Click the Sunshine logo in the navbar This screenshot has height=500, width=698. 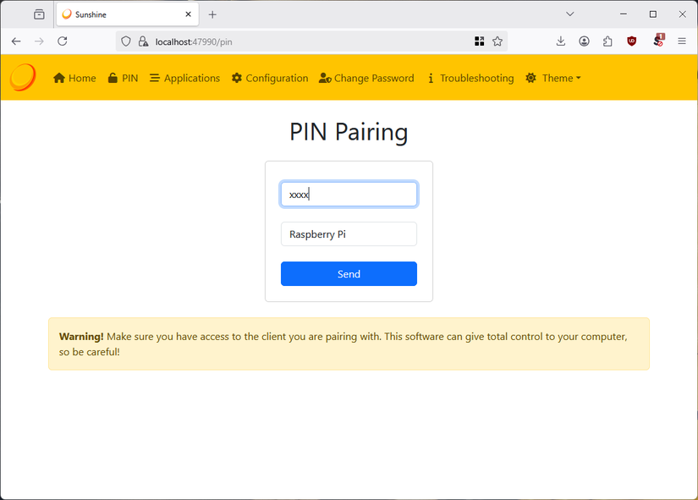pyautogui.click(x=22, y=77)
